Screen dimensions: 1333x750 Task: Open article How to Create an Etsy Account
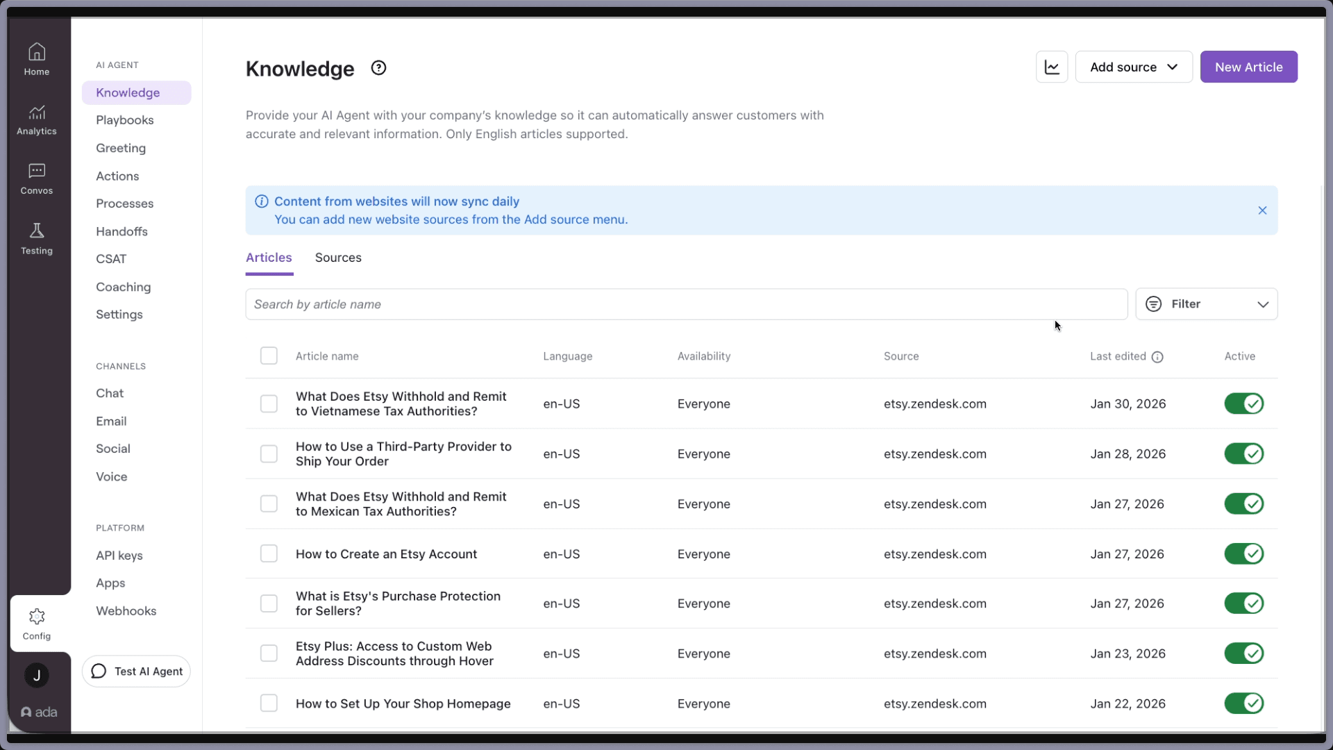[x=386, y=554]
